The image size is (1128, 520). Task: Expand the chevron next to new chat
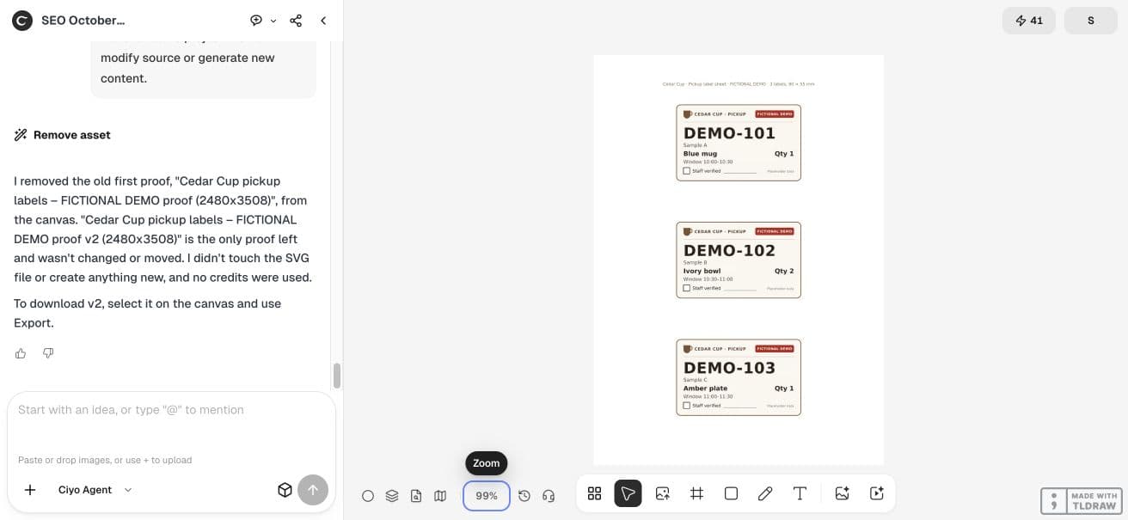[x=273, y=21]
